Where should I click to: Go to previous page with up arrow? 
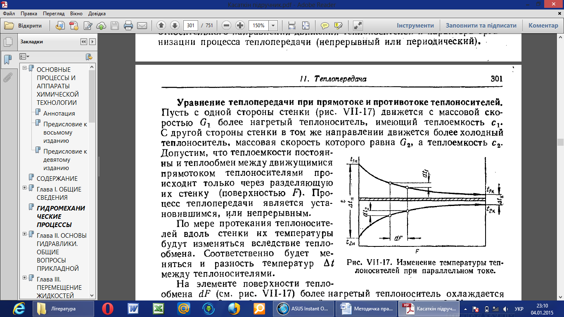point(161,26)
